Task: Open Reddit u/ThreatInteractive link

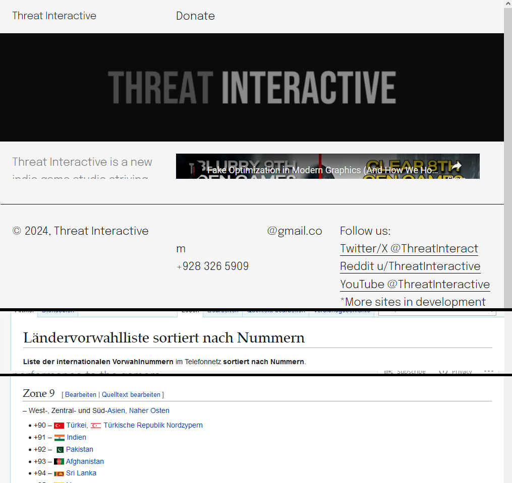Action: click(410, 266)
